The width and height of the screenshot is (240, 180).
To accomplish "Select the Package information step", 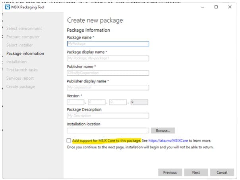I will coord(25,54).
